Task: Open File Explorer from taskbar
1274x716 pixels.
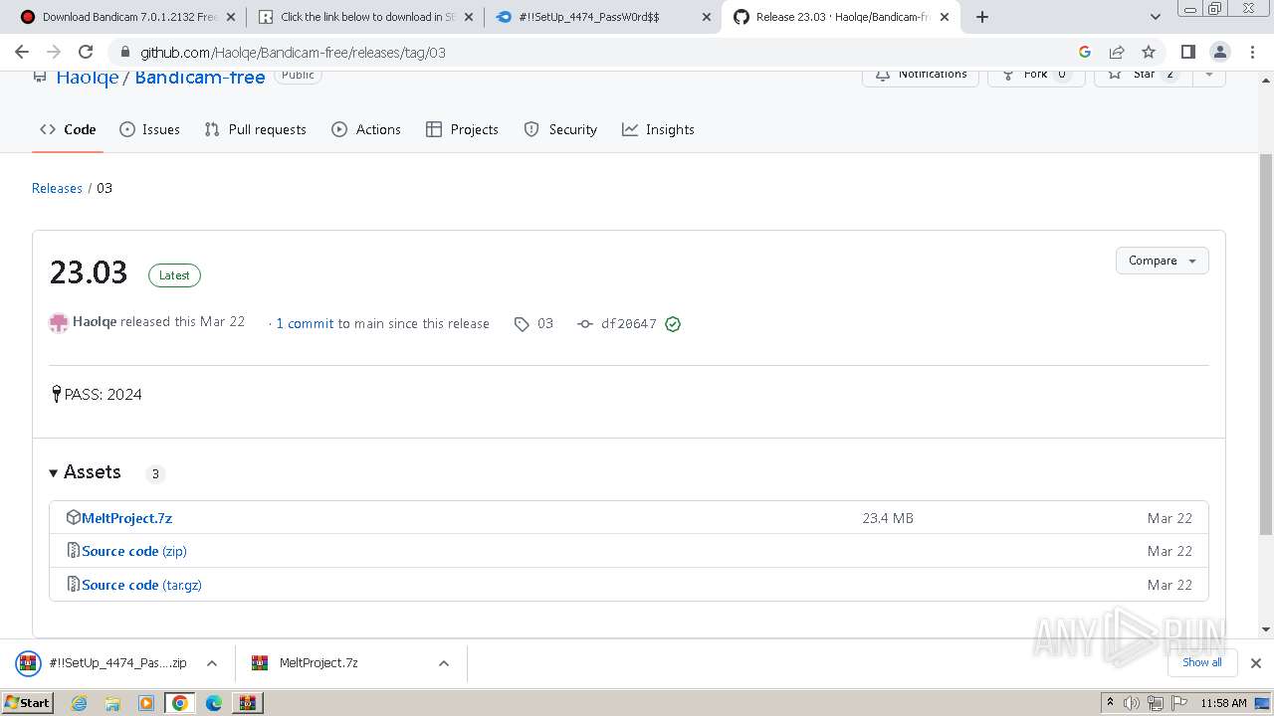Action: tap(112, 703)
